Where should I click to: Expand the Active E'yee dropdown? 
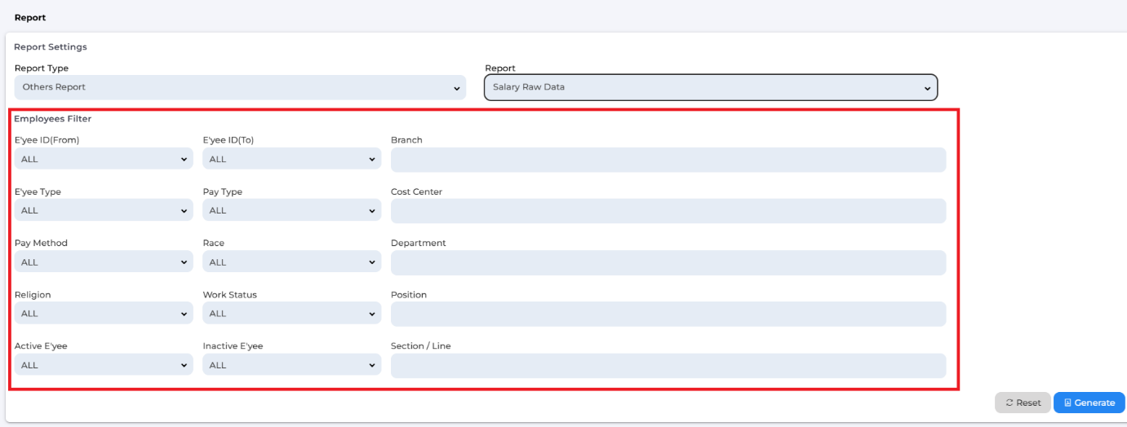point(104,365)
